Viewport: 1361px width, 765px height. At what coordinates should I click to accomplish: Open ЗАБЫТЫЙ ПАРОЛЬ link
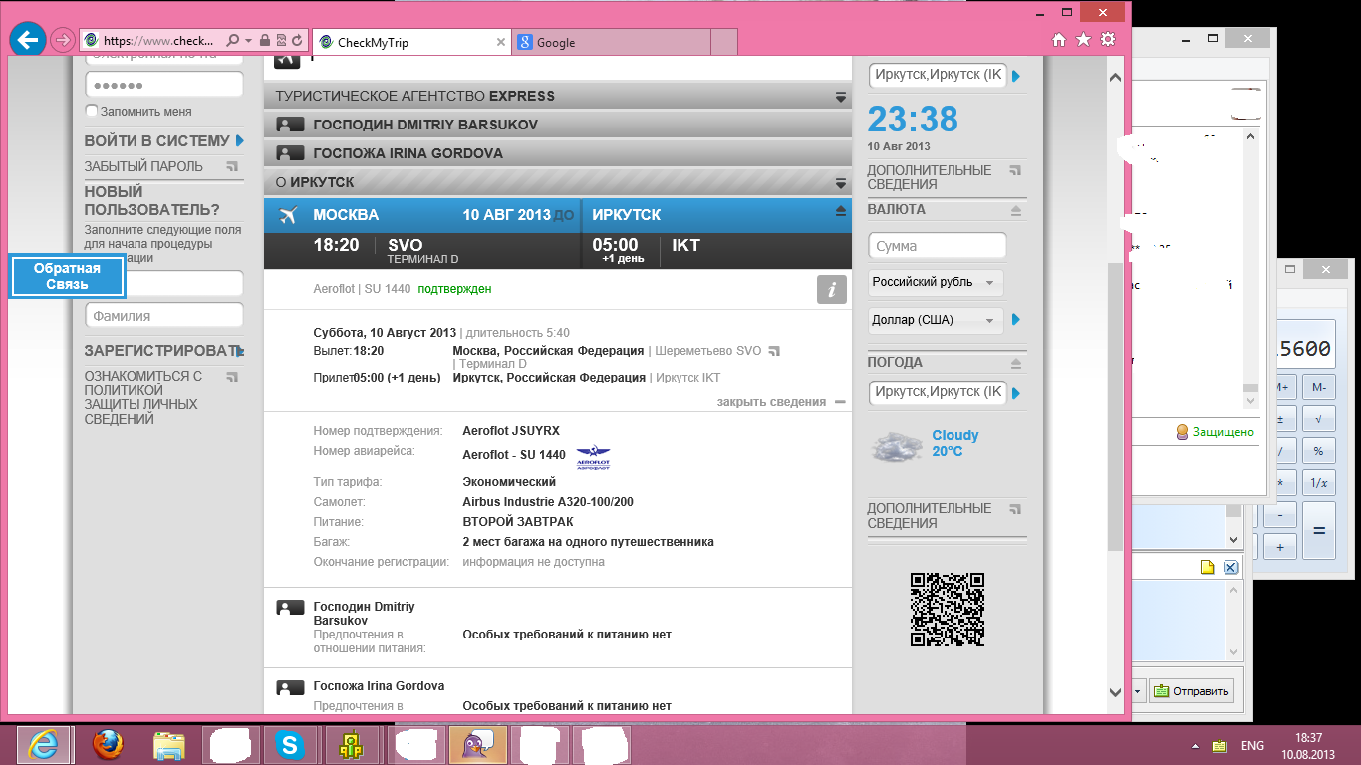(161, 166)
